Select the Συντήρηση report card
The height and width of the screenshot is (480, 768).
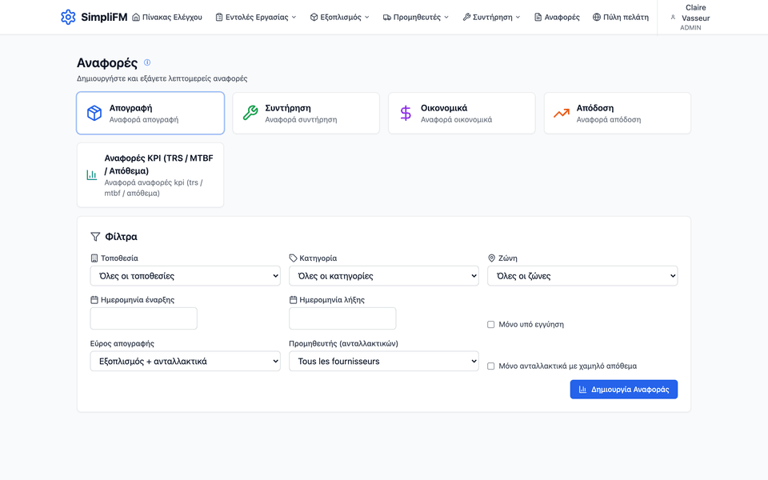[x=306, y=113]
